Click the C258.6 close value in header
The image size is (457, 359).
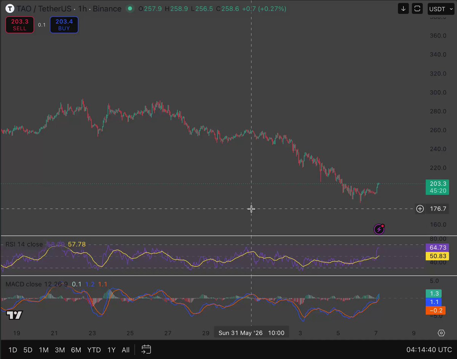[x=227, y=8]
